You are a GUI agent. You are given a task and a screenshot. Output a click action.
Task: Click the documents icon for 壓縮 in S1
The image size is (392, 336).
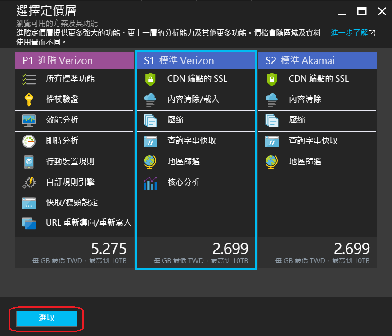(150, 121)
